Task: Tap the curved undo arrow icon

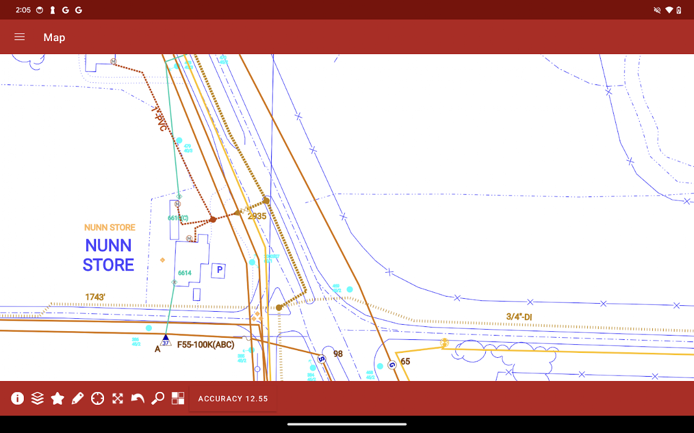Action: [138, 398]
